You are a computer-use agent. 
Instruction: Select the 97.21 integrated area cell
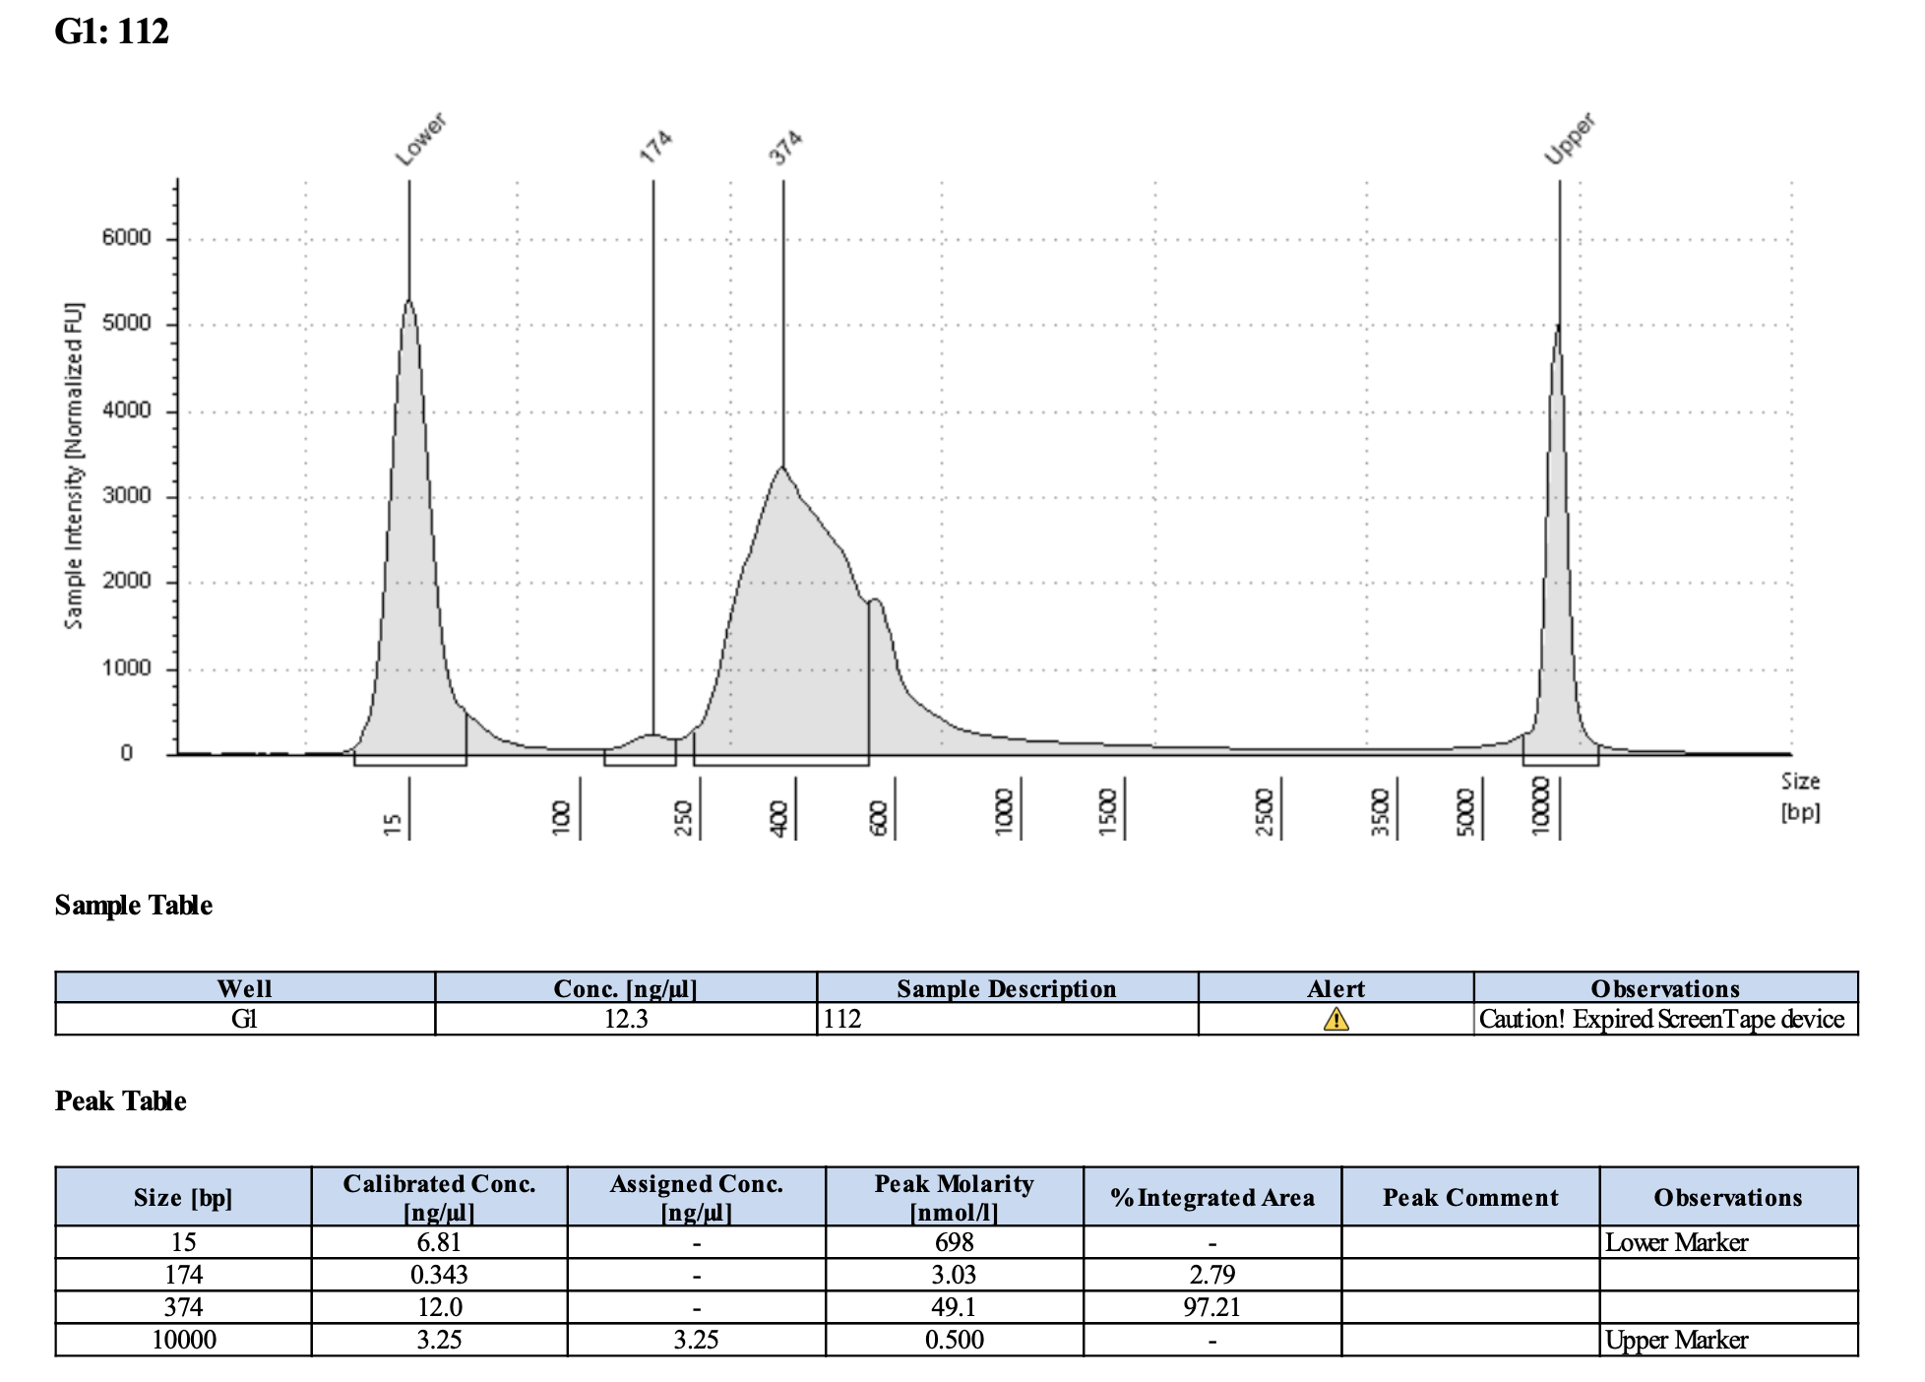(x=1211, y=1307)
